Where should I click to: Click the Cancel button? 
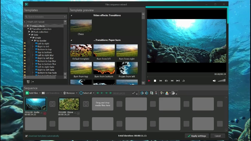click(218, 136)
